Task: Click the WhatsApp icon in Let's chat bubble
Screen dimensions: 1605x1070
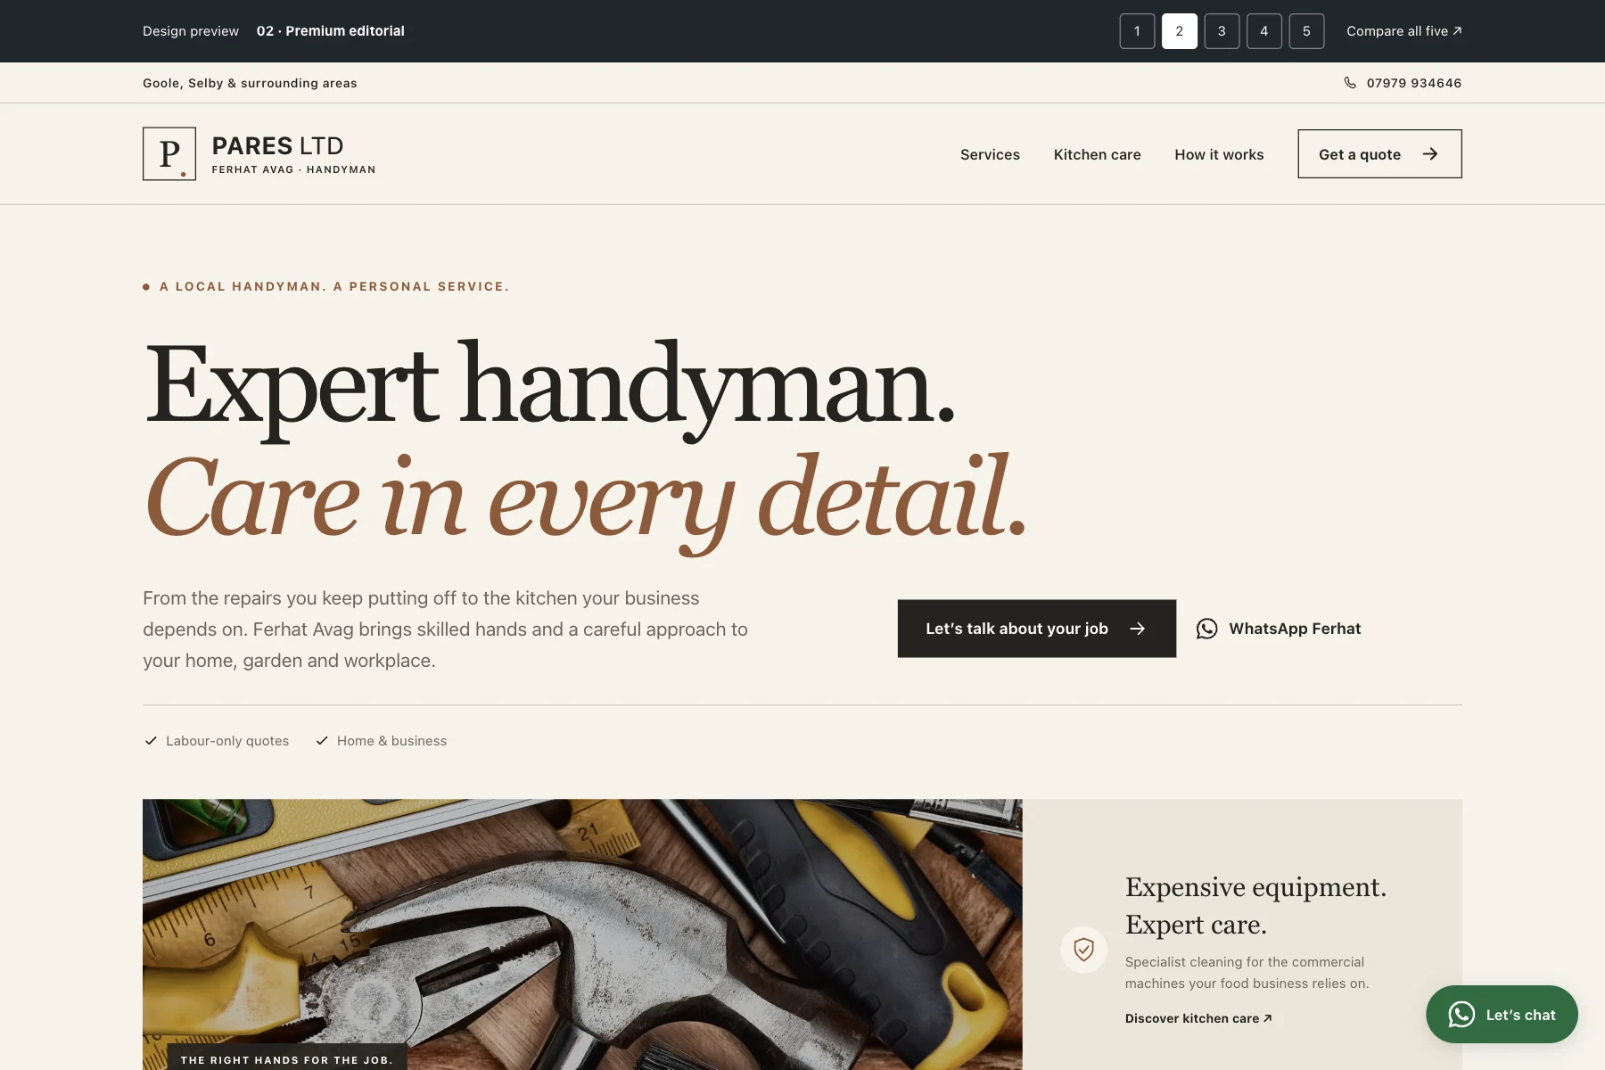Action: [x=1461, y=1015]
